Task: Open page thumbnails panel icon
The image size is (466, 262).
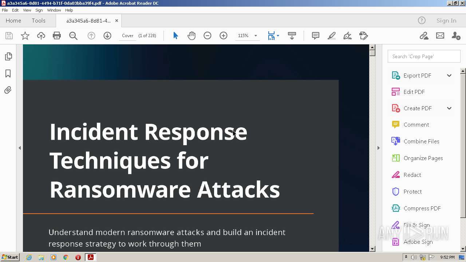Action: (8, 56)
